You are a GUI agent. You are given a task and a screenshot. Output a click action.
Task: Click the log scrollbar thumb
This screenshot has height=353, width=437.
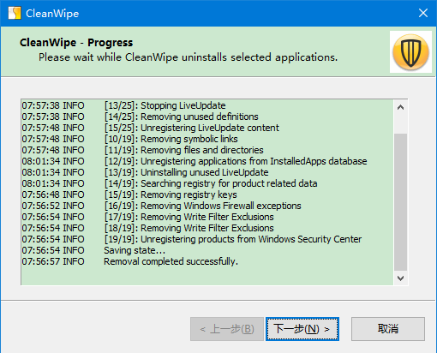point(400,202)
